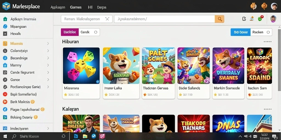Switch to the Games tab
281x140 pixels.
coord(76,7)
